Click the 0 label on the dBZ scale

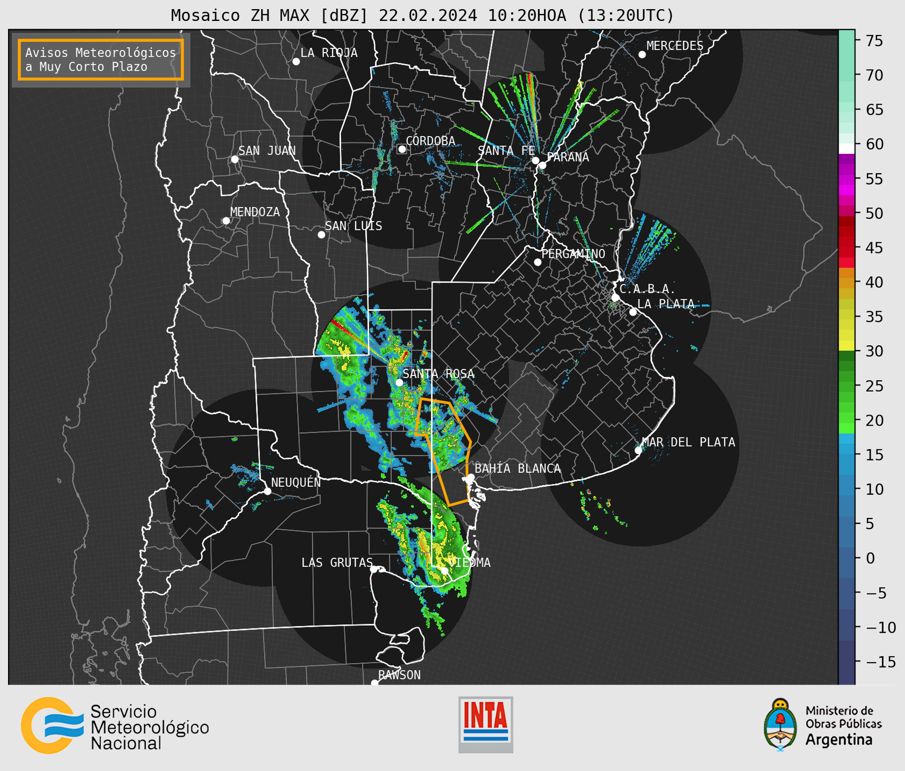870,558
